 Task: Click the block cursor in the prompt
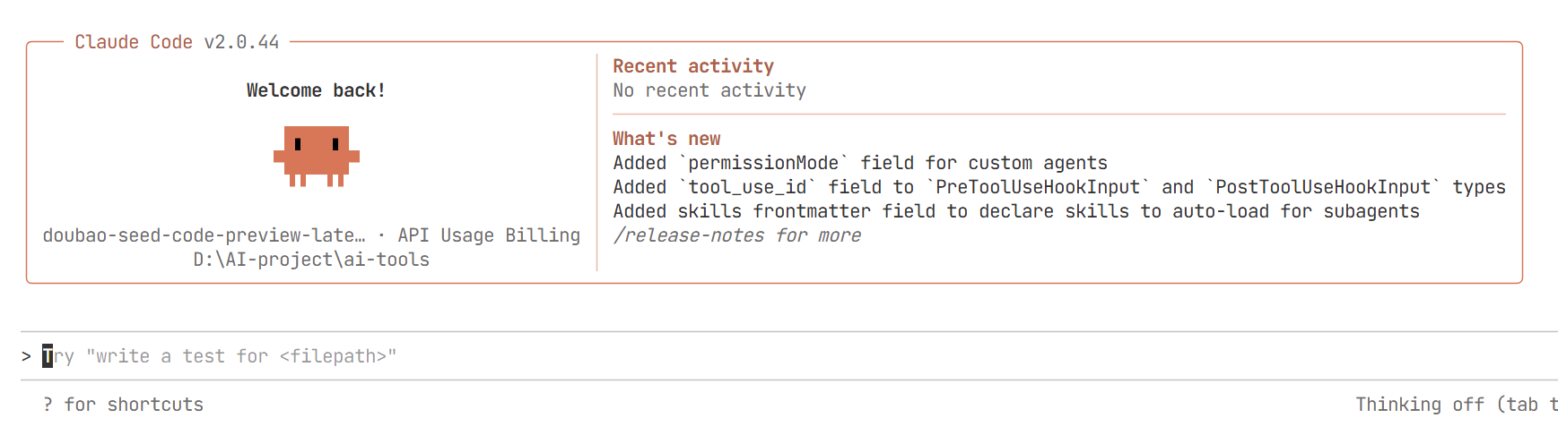coord(48,356)
